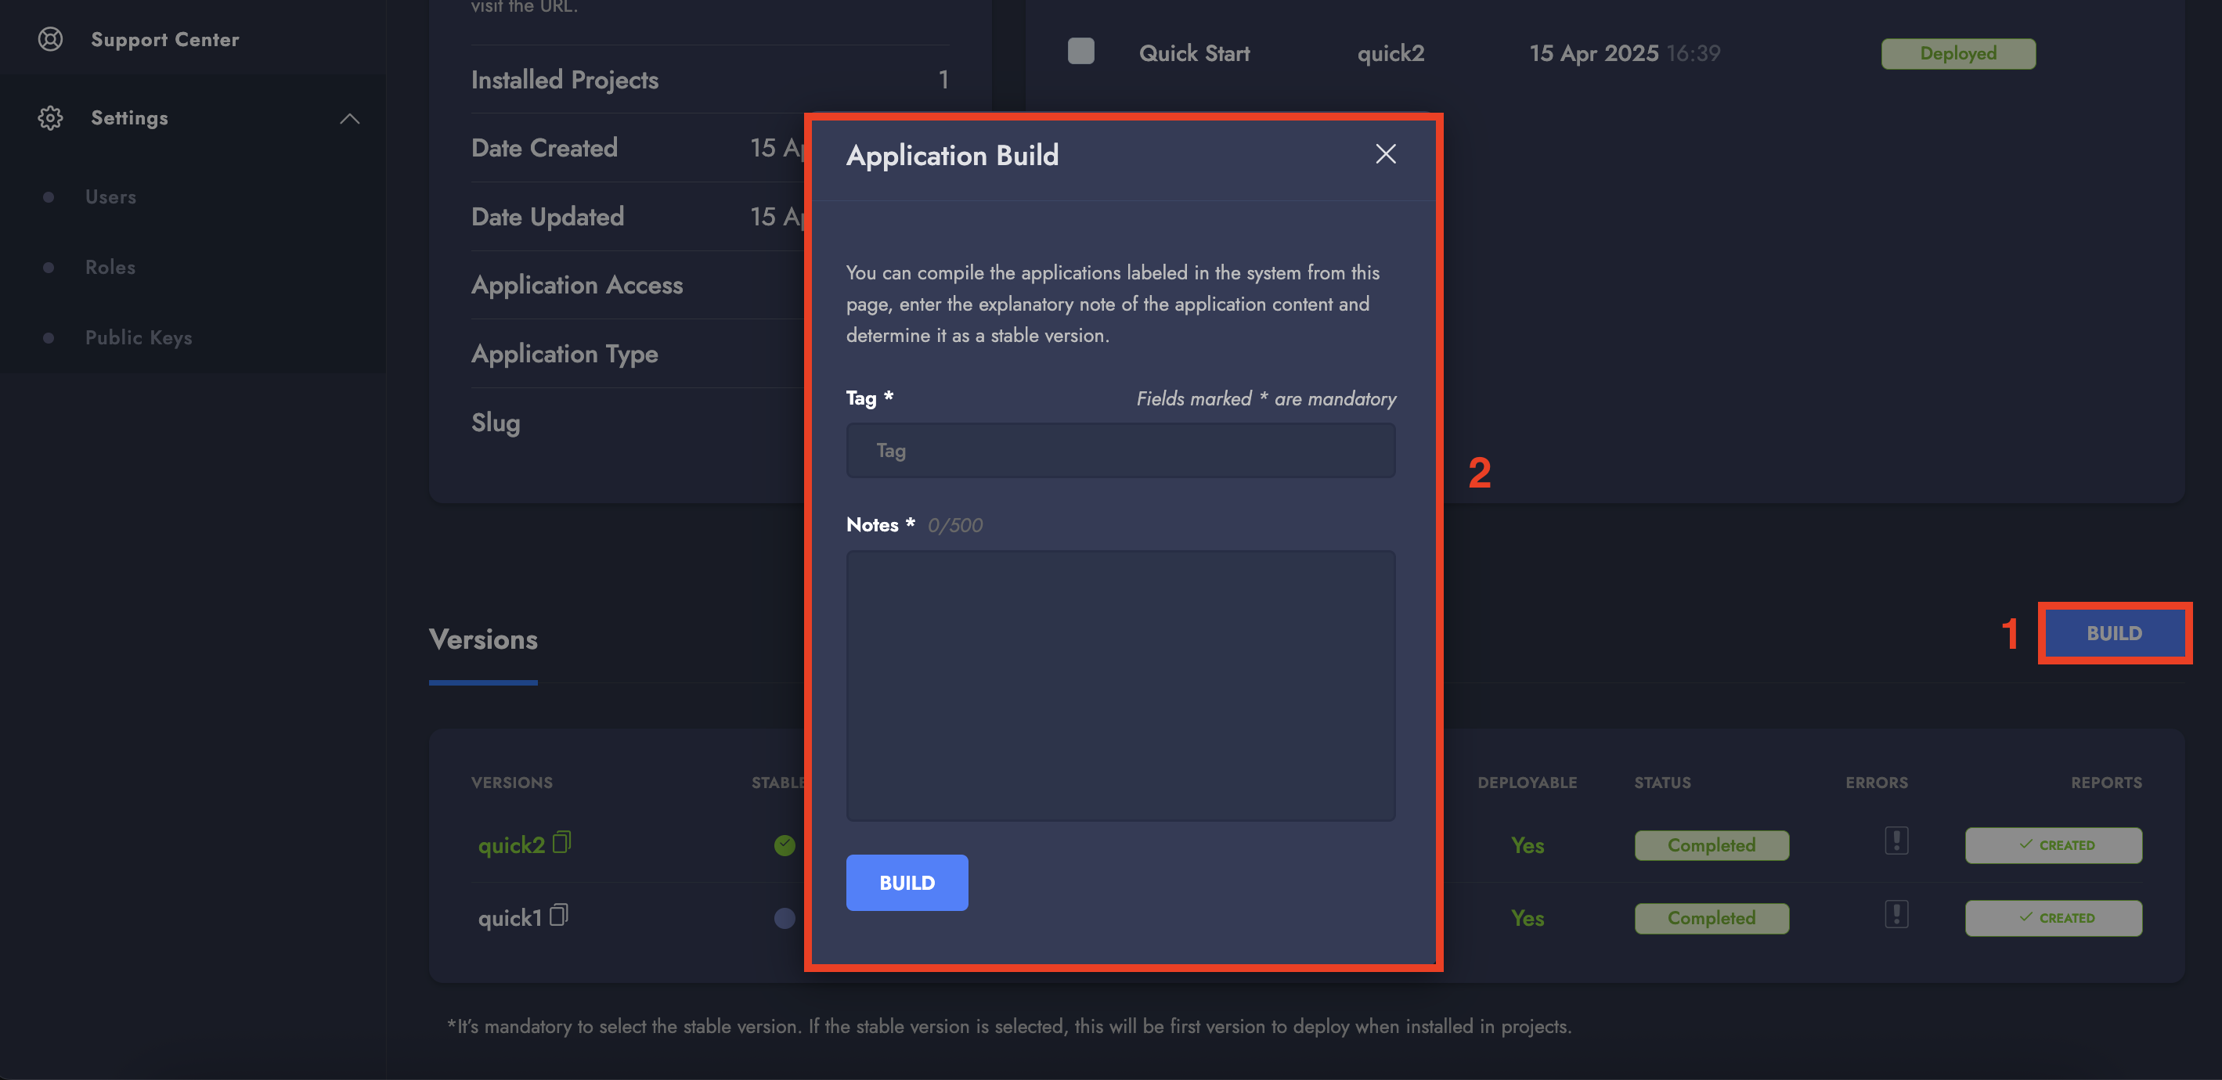Focus the Notes text area
This screenshot has width=2222, height=1080.
tap(1120, 686)
